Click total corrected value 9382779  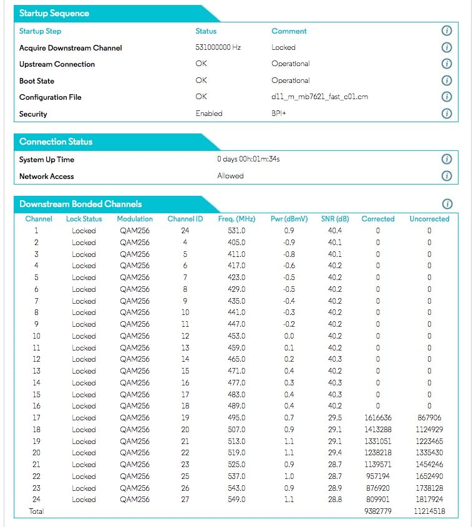tap(378, 511)
